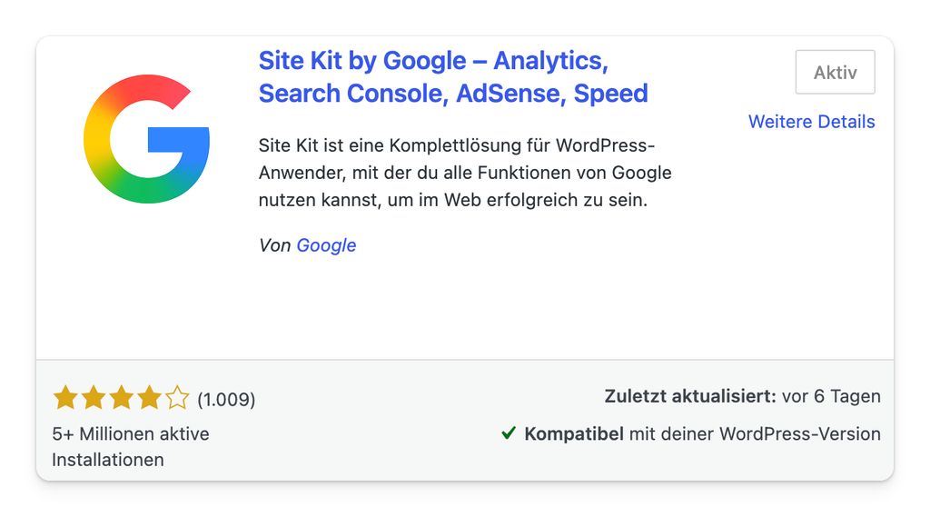Image resolution: width=930 pixels, height=517 pixels.
Task: Click the (1.009) rating count
Action: click(226, 400)
